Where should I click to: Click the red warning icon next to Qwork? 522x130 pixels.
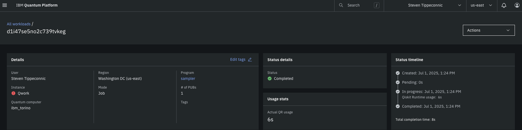tap(13, 93)
